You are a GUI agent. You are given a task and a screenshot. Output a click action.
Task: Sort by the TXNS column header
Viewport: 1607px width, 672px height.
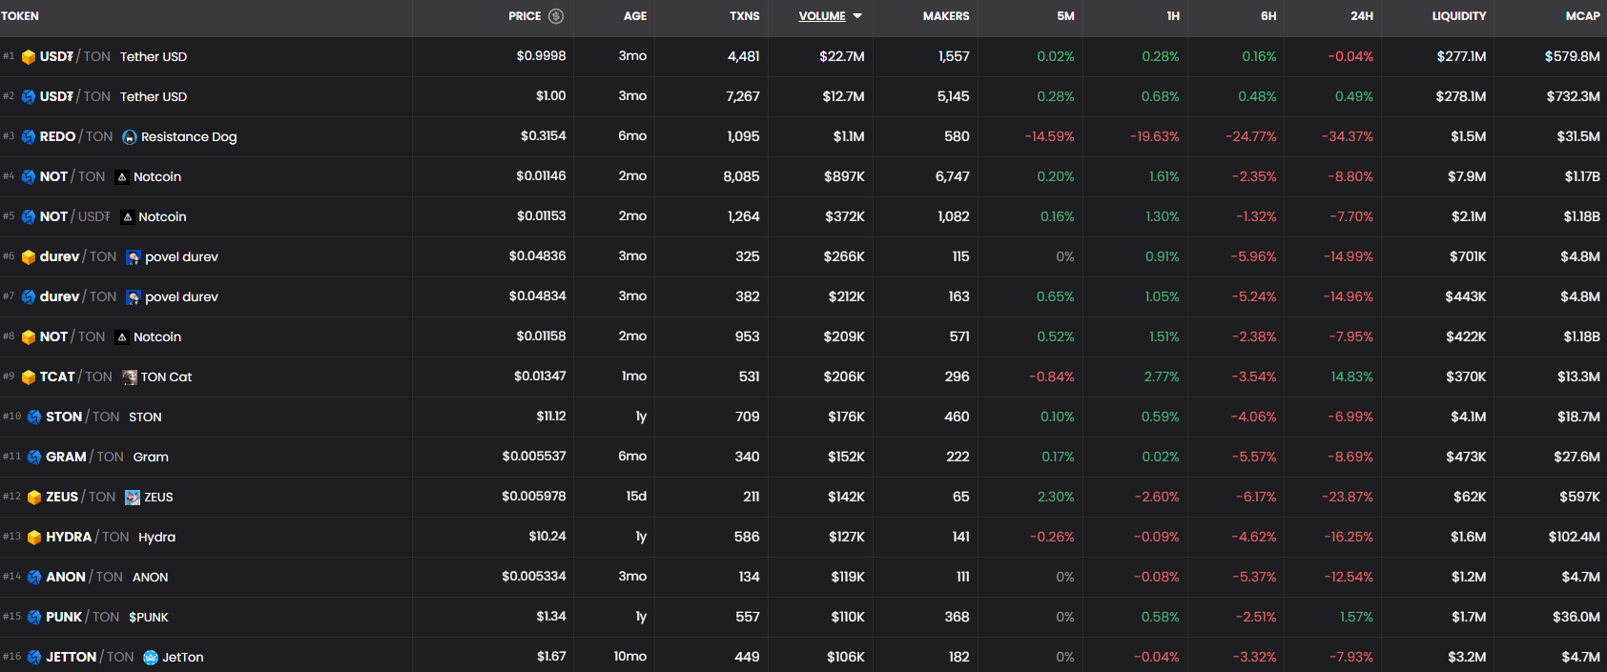click(745, 16)
